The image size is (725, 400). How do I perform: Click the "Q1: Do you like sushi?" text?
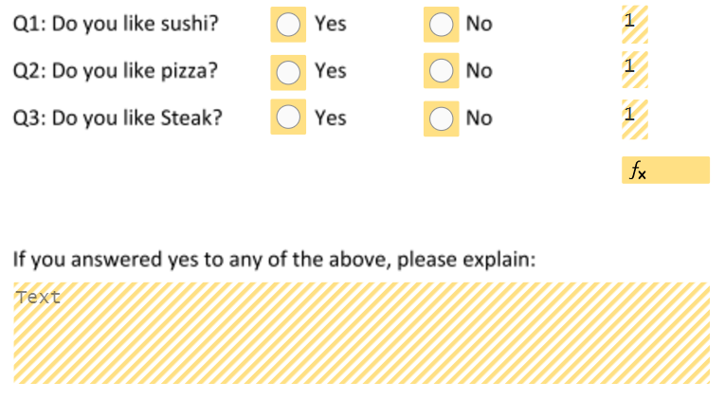pos(116,25)
